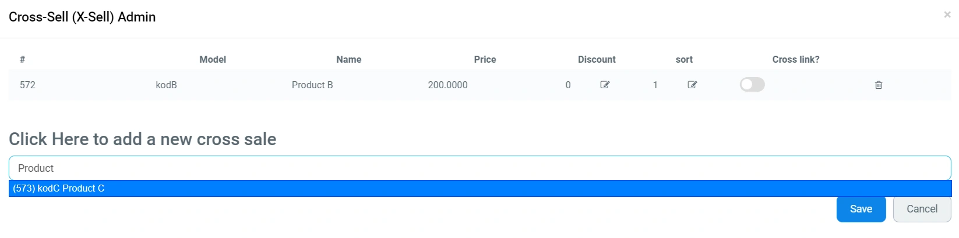Click the sort column header
The width and height of the screenshot is (959, 238).
coord(684,59)
